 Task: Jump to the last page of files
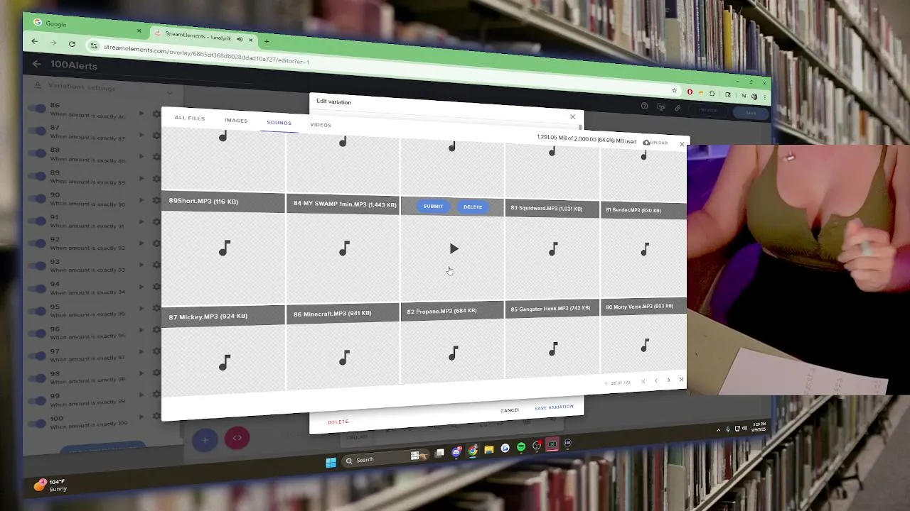[680, 380]
